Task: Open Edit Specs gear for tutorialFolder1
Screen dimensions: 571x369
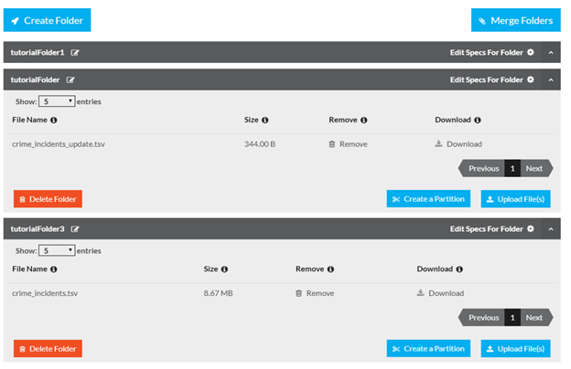Action: click(x=531, y=53)
